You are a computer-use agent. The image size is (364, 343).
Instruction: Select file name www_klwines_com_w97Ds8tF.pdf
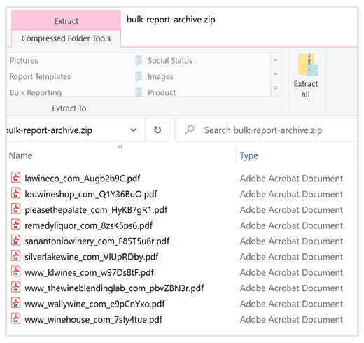[x=90, y=272]
